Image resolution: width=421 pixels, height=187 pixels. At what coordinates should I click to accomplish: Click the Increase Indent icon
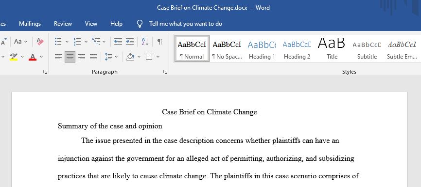130,42
